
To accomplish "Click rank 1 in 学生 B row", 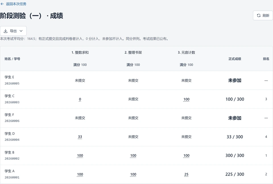I will (x=266, y=156).
